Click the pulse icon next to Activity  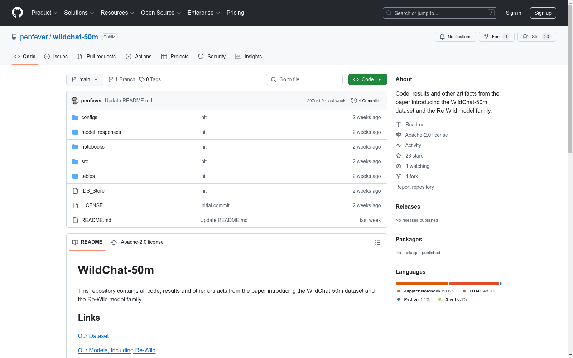pos(399,145)
